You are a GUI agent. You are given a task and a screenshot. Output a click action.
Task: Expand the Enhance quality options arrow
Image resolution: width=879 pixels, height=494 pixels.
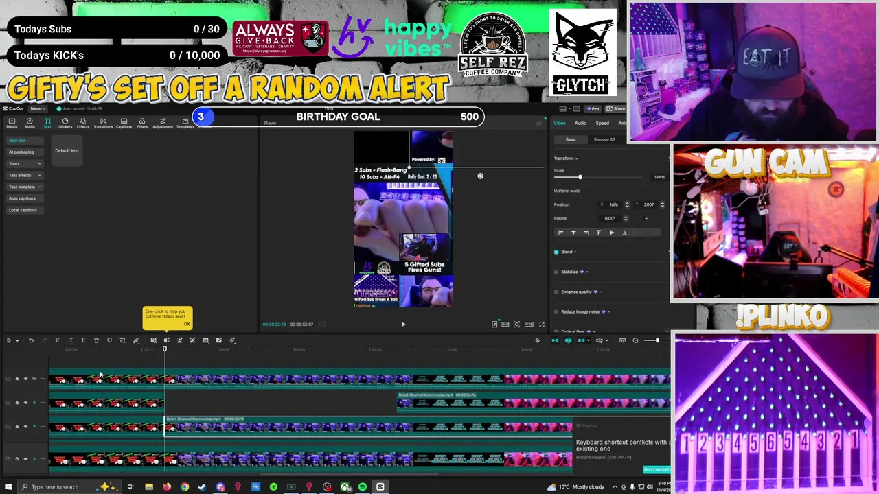601,292
